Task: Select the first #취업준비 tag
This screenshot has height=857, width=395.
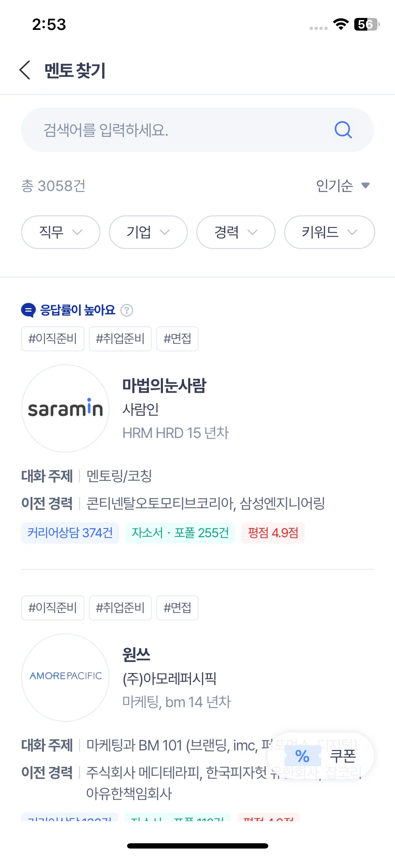Action: 120,339
